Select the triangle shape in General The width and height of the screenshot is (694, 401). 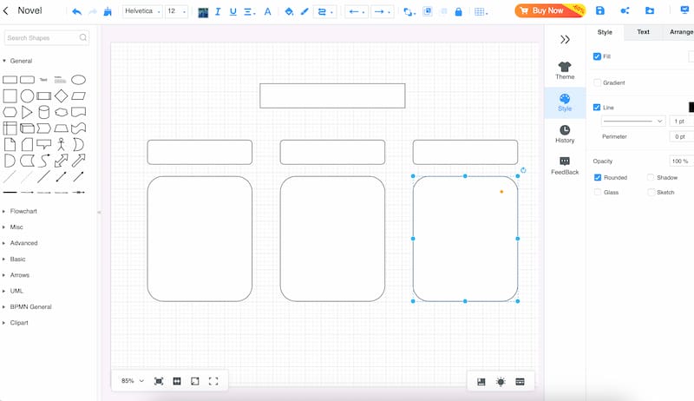pyautogui.click(x=27, y=112)
